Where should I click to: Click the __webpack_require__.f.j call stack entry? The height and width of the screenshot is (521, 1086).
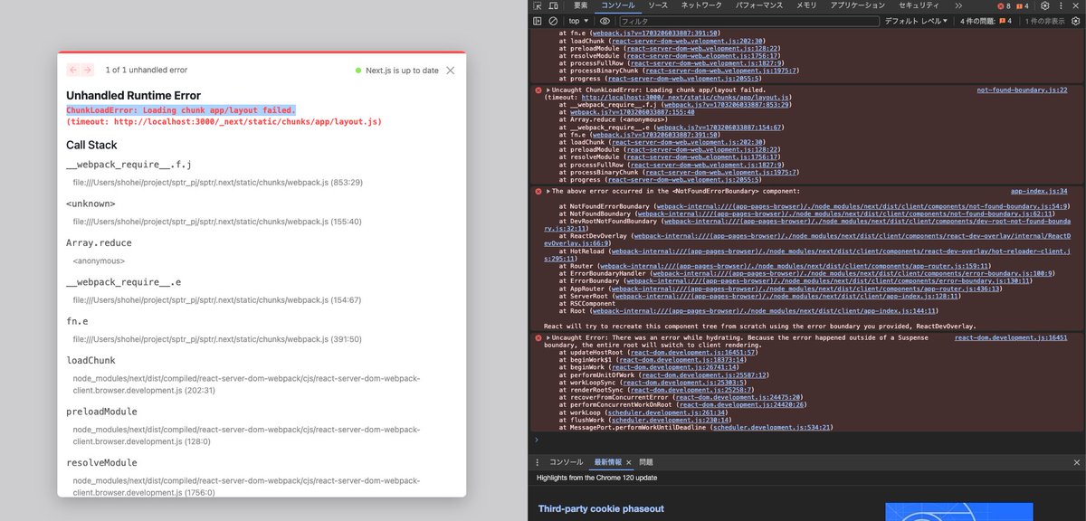coord(129,166)
